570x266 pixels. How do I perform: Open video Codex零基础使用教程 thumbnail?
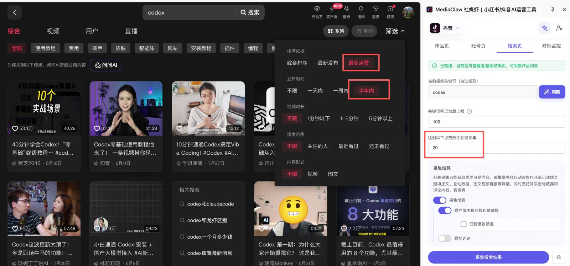click(x=126, y=108)
